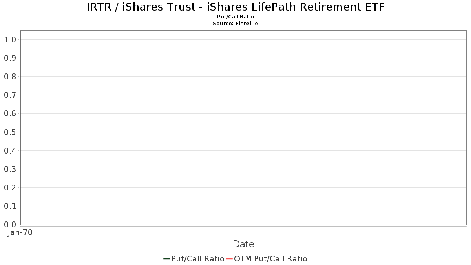This screenshot has width=471, height=265.
Task: Click the Date axis title
Action: (x=243, y=244)
